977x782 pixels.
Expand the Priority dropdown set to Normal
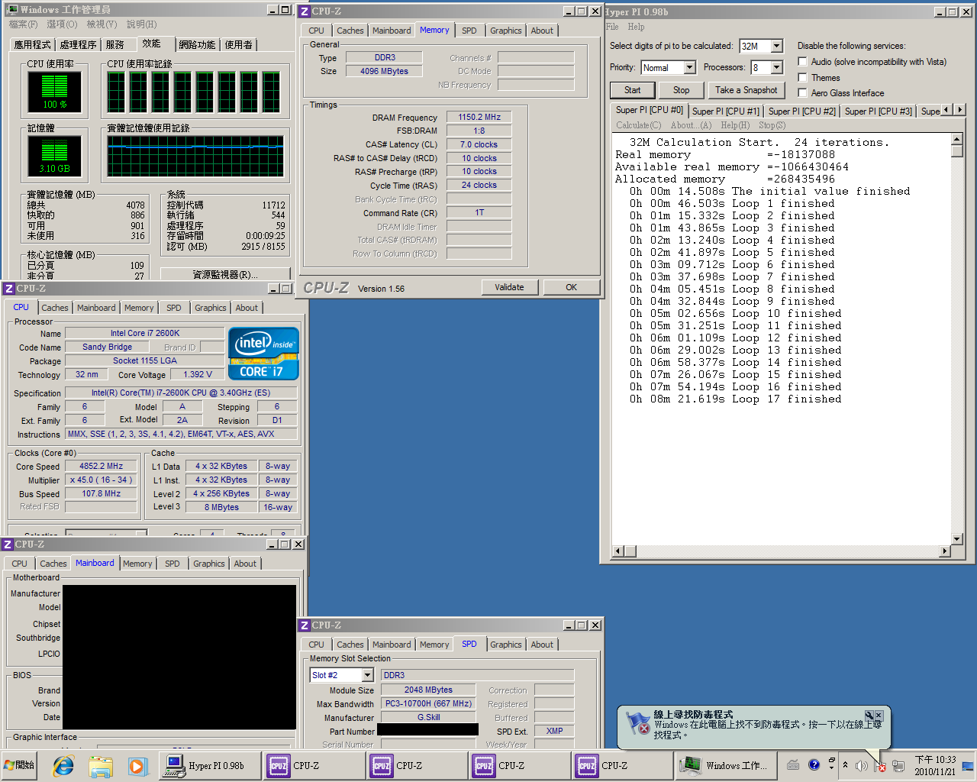689,68
